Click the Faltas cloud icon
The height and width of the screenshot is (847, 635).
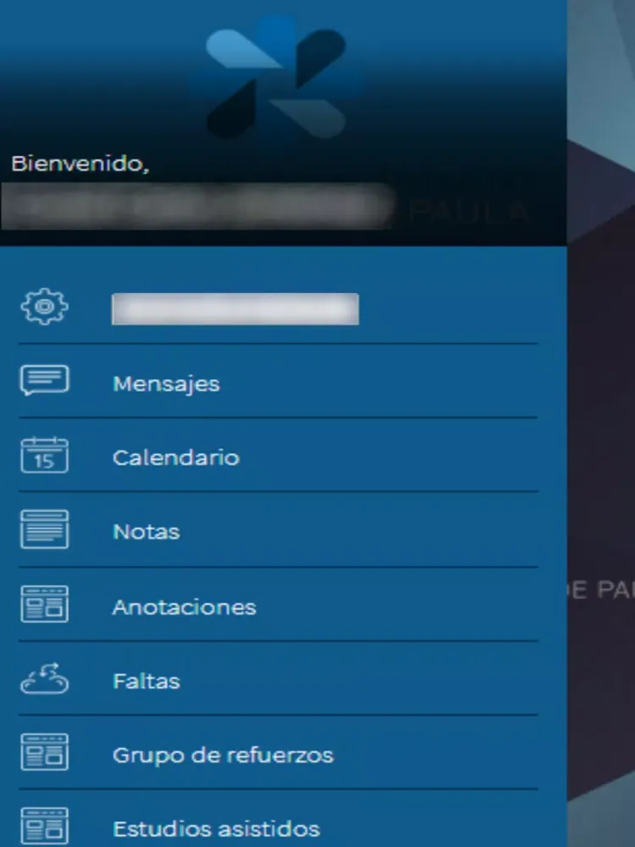coord(45,678)
